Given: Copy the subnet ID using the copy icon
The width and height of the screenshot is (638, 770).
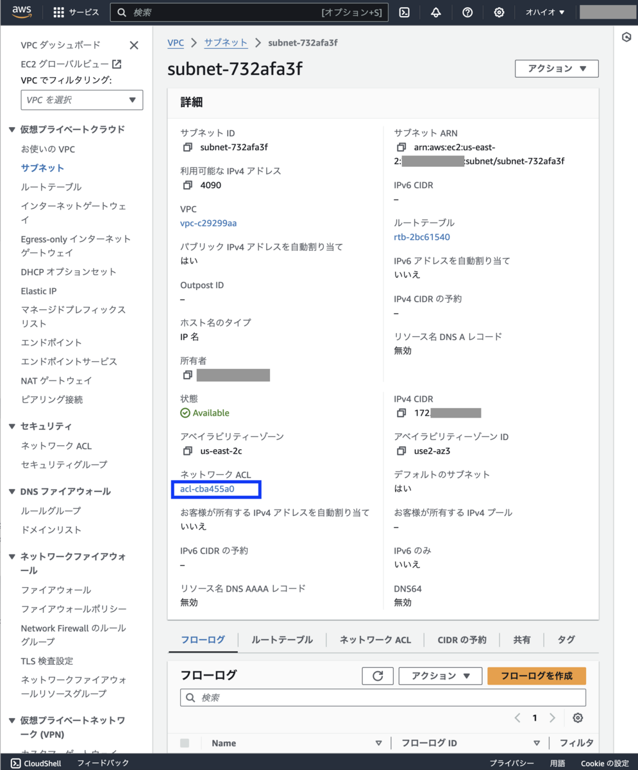Looking at the screenshot, I should (x=186, y=147).
